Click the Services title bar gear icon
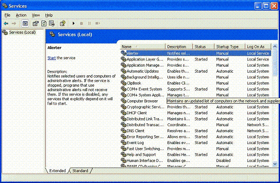This screenshot has width=280, height=183. click(x=5, y=6)
